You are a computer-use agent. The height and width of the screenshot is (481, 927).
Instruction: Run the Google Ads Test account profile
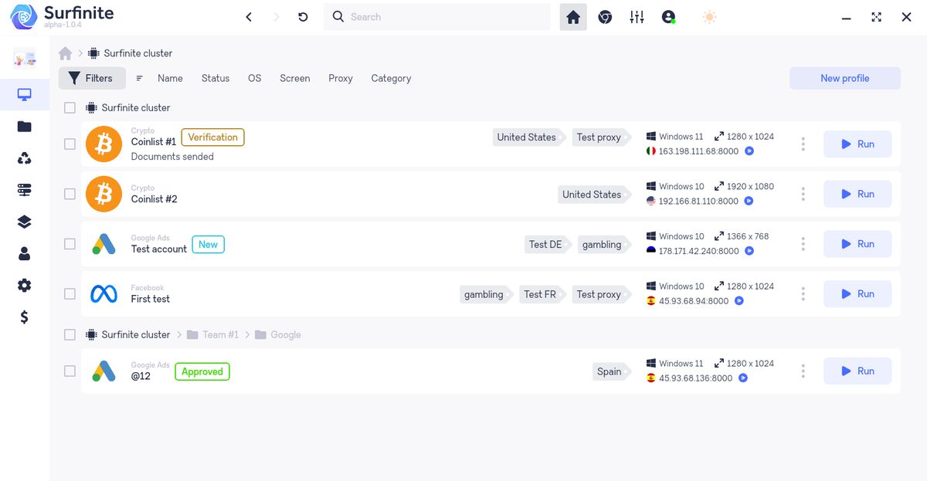(857, 243)
